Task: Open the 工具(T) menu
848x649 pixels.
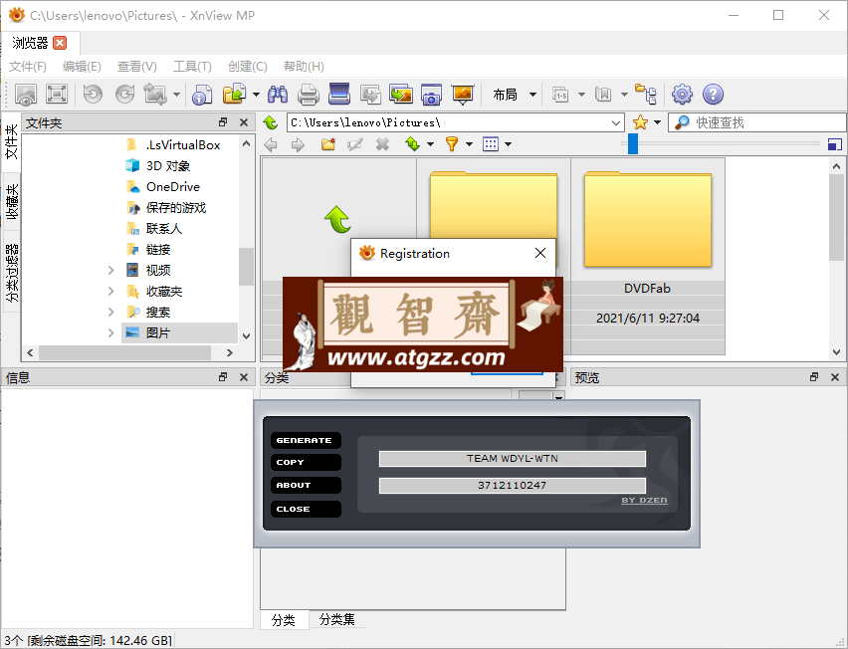Action: pos(192,67)
